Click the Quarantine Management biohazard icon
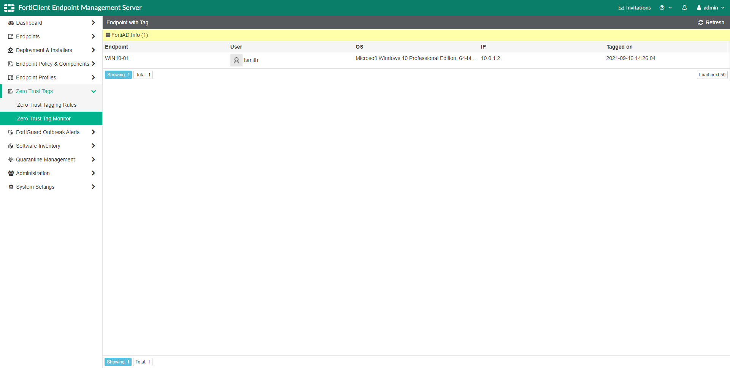 click(11, 160)
